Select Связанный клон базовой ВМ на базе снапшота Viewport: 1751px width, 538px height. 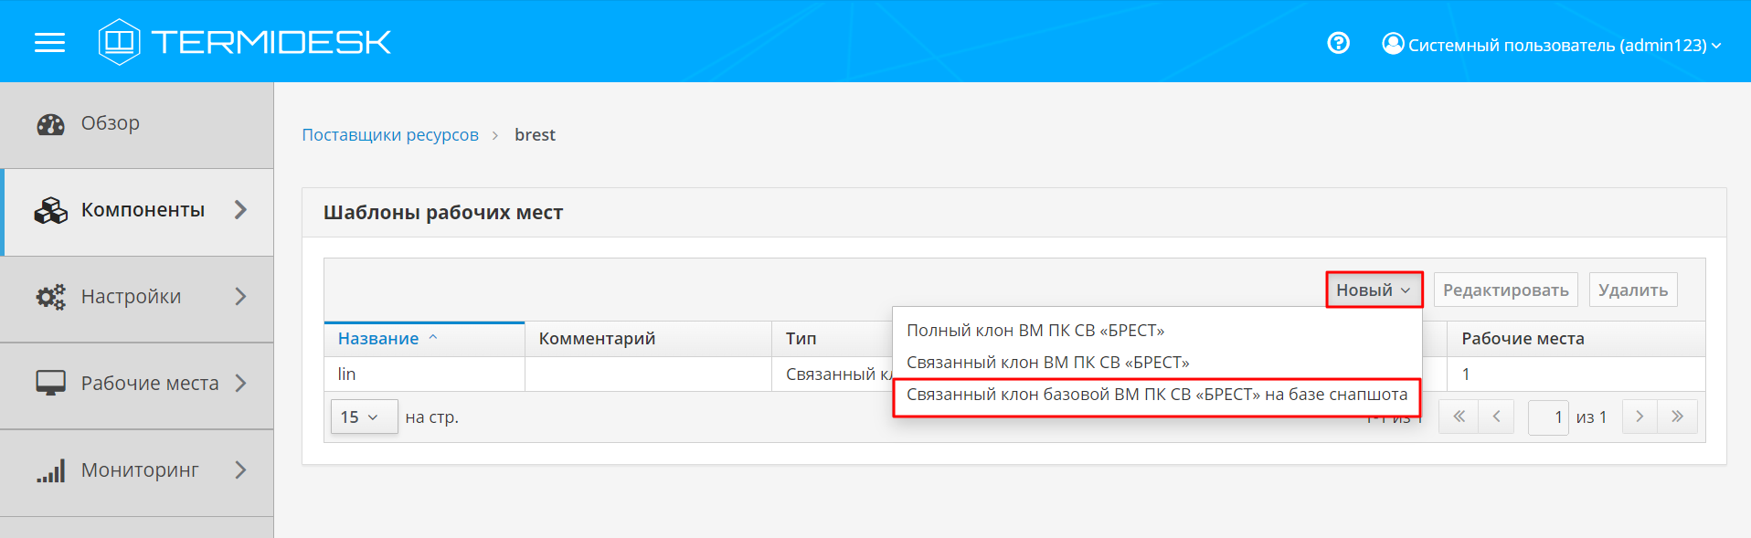tap(1157, 396)
